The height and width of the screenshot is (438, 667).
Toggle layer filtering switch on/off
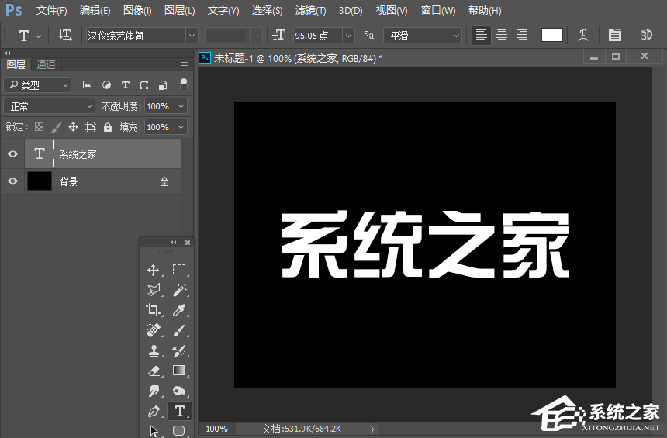184,84
